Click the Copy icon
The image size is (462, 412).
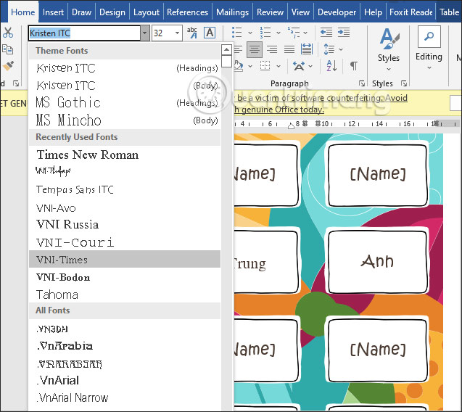point(8,49)
